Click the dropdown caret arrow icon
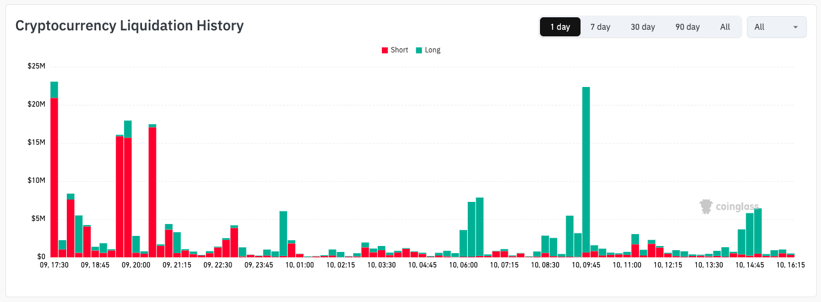 coord(795,27)
